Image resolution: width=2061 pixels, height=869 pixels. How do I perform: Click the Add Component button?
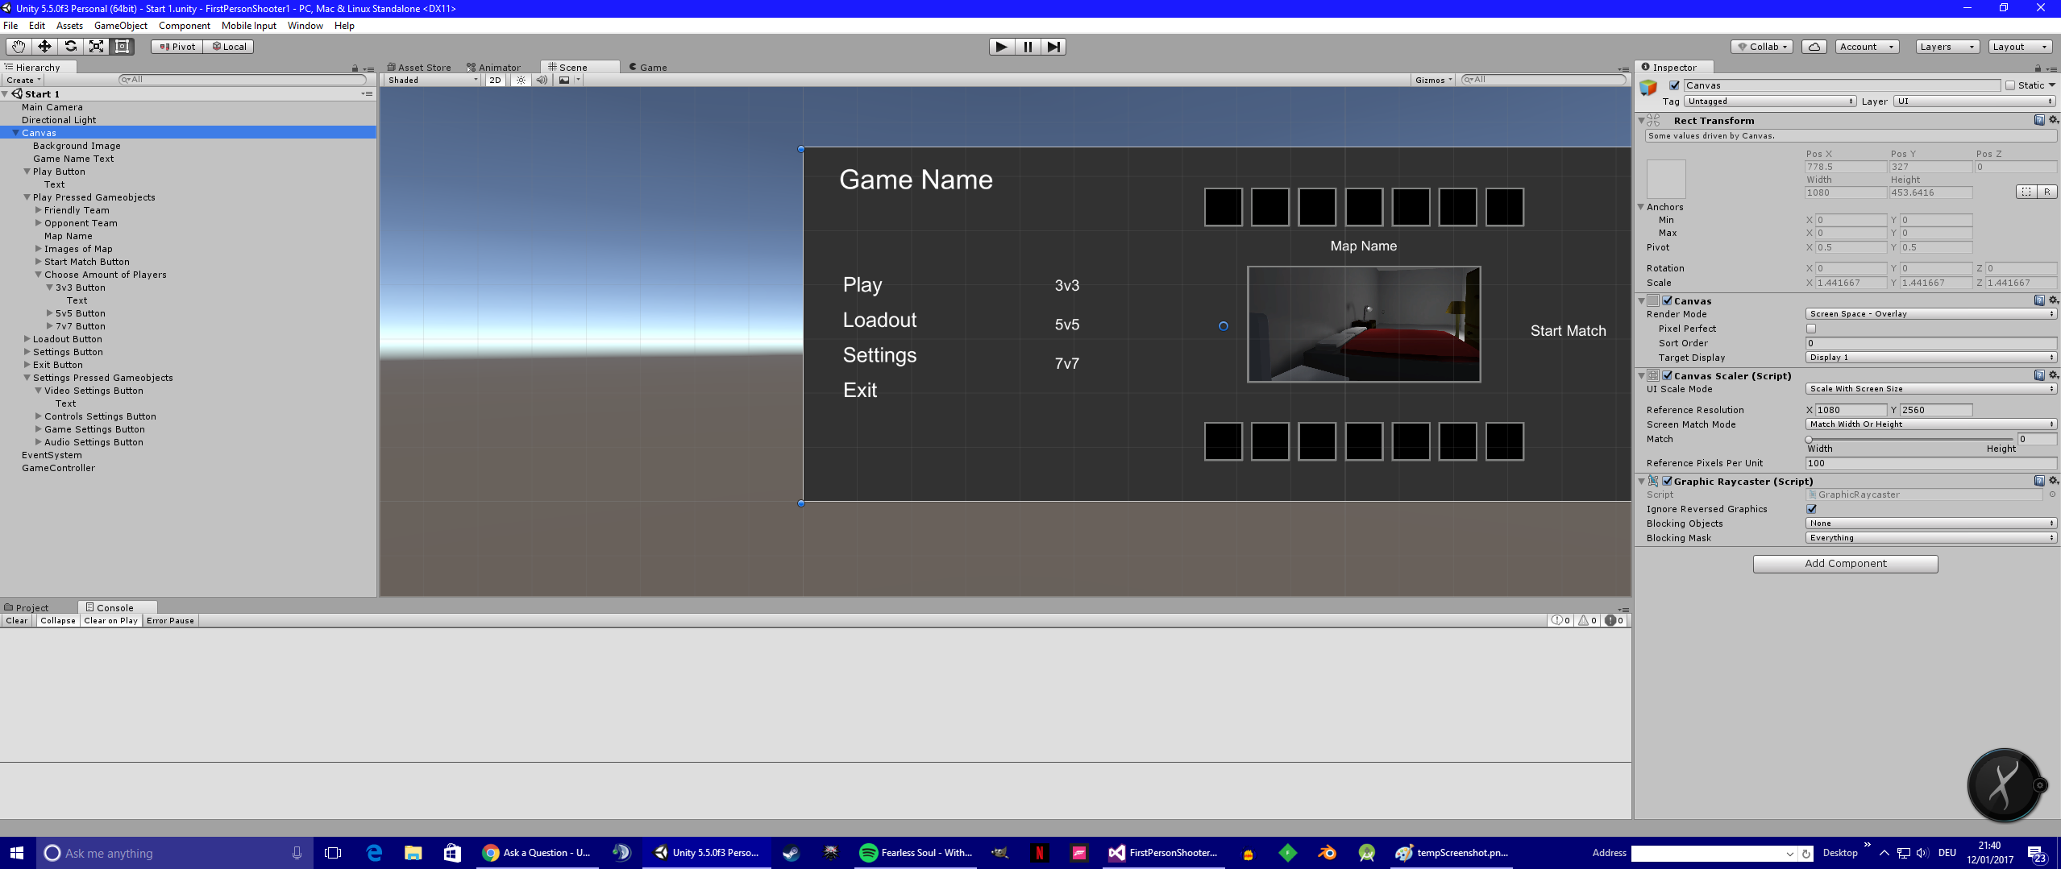coord(1845,564)
